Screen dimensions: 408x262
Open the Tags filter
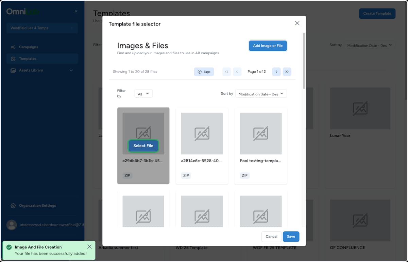pyautogui.click(x=204, y=72)
